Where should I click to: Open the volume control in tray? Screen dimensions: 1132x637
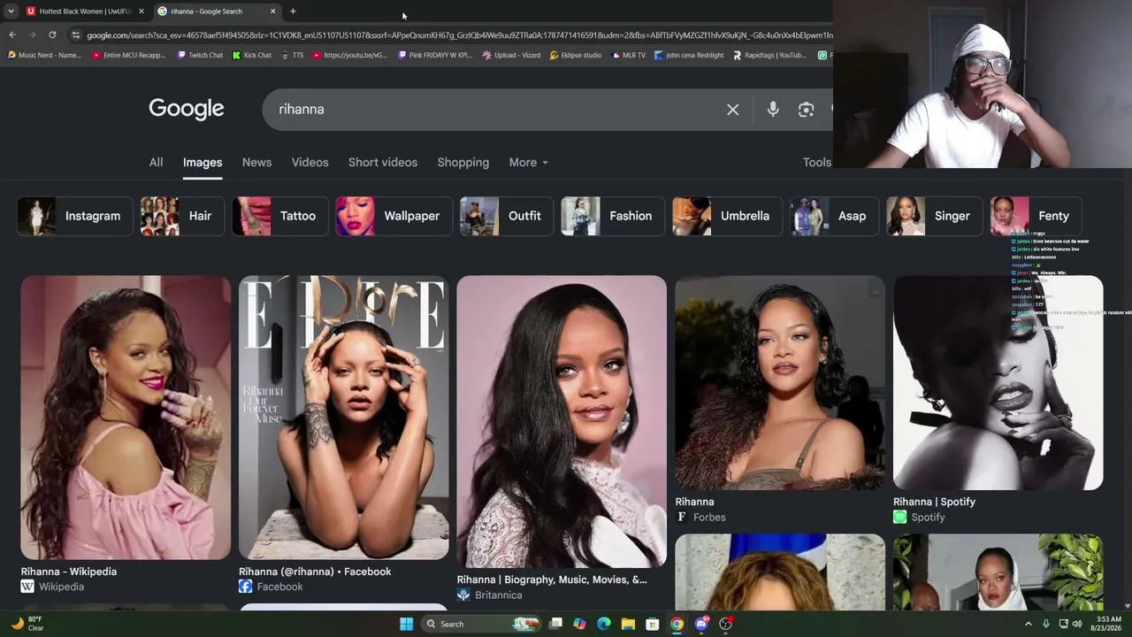point(1077,624)
